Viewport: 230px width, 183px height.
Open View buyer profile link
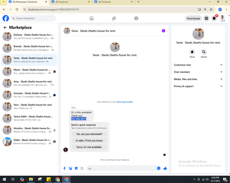(x=125, y=102)
